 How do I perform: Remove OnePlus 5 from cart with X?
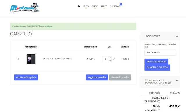pyautogui.click(x=17, y=59)
